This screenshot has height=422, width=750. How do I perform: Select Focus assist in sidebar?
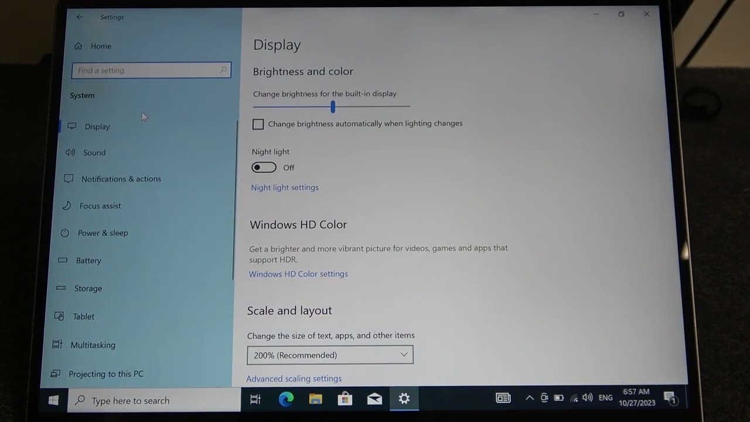pyautogui.click(x=100, y=206)
